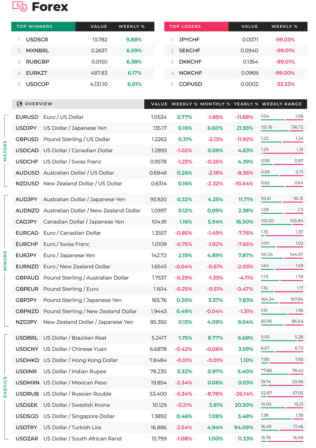Select the Minors section label
Viewport: 316px width, 448px height.
pos(5,260)
